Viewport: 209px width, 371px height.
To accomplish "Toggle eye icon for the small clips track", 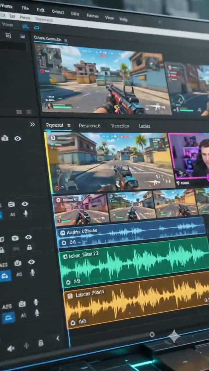I will (x=25, y=204).
